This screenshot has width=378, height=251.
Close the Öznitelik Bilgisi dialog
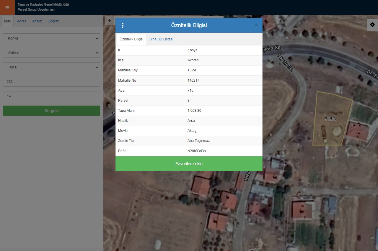click(x=256, y=26)
